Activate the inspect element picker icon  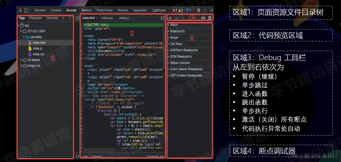tap(20, 10)
